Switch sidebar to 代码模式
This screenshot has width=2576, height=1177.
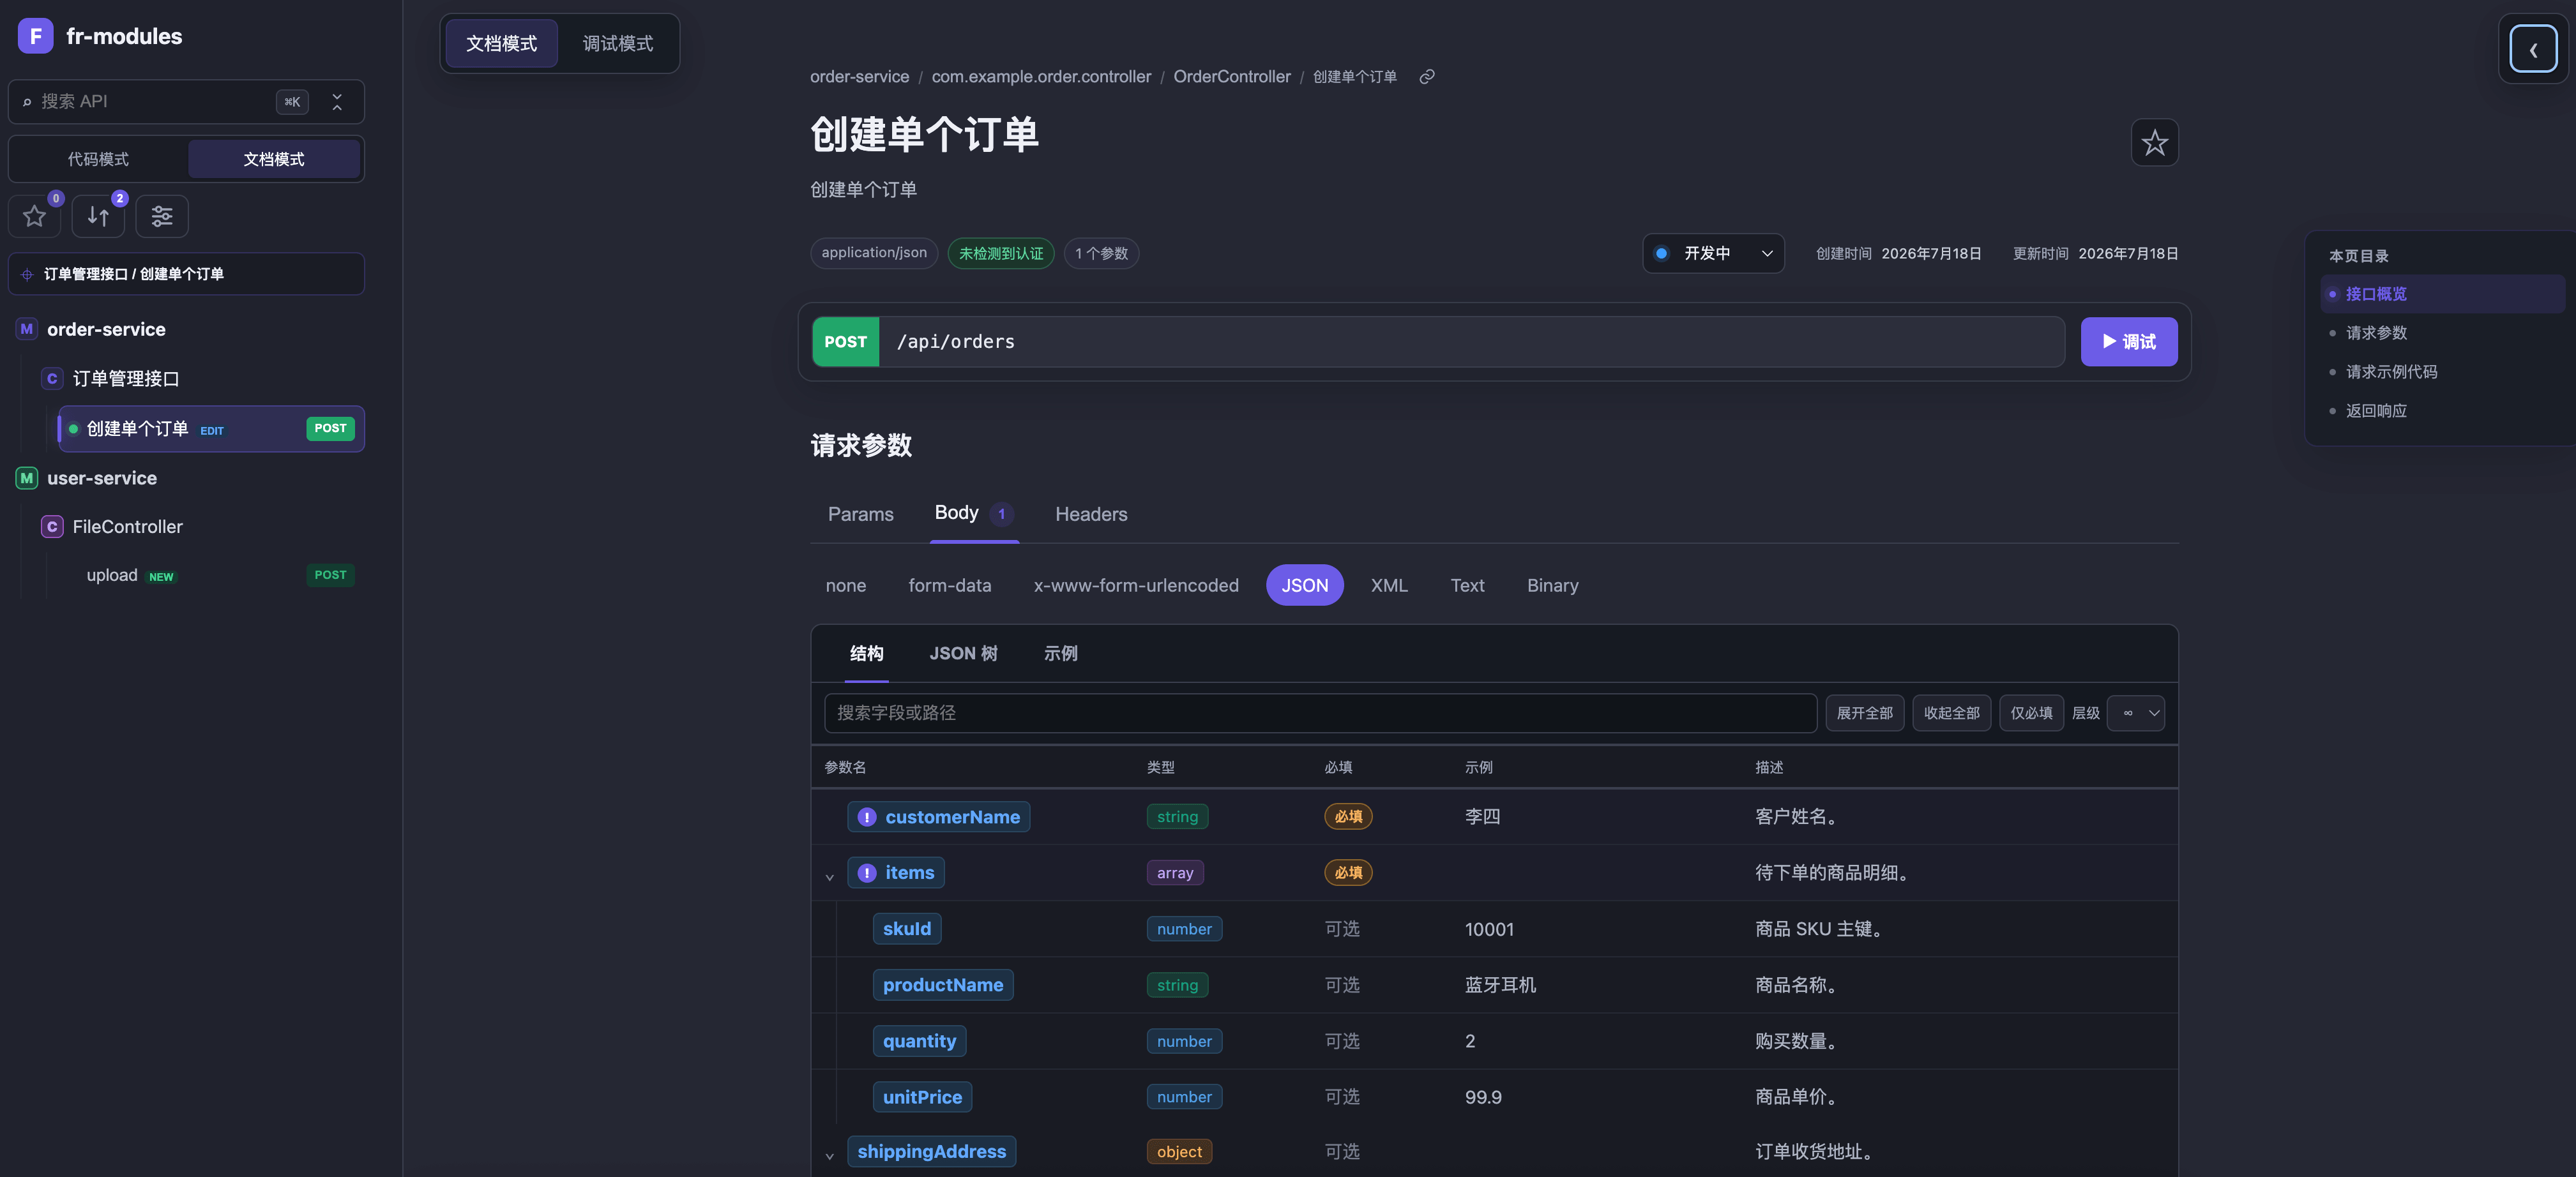click(x=98, y=160)
